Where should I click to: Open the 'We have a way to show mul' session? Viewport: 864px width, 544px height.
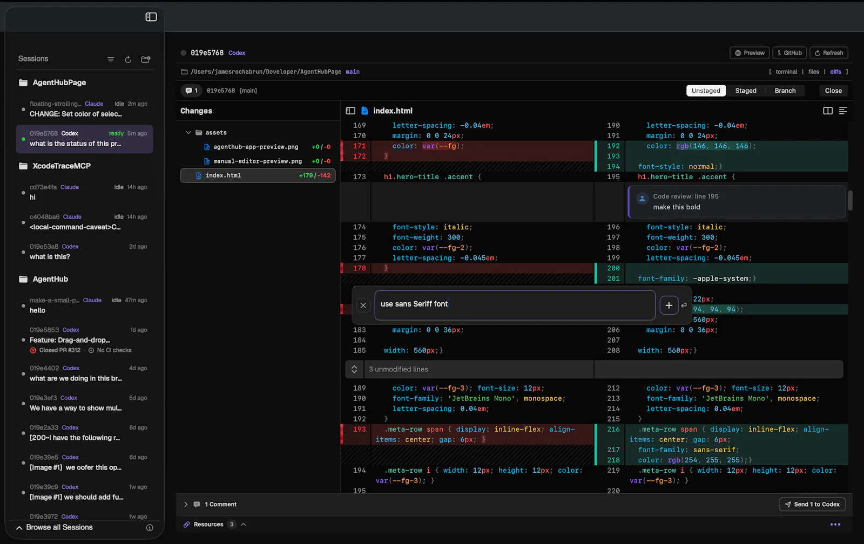click(84, 403)
